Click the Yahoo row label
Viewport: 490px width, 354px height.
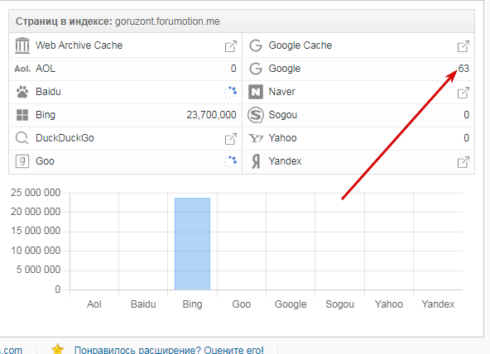click(282, 138)
